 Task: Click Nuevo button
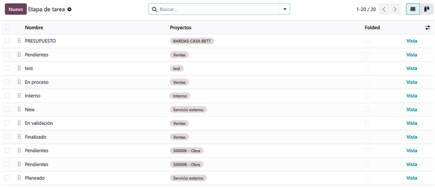pyautogui.click(x=16, y=9)
